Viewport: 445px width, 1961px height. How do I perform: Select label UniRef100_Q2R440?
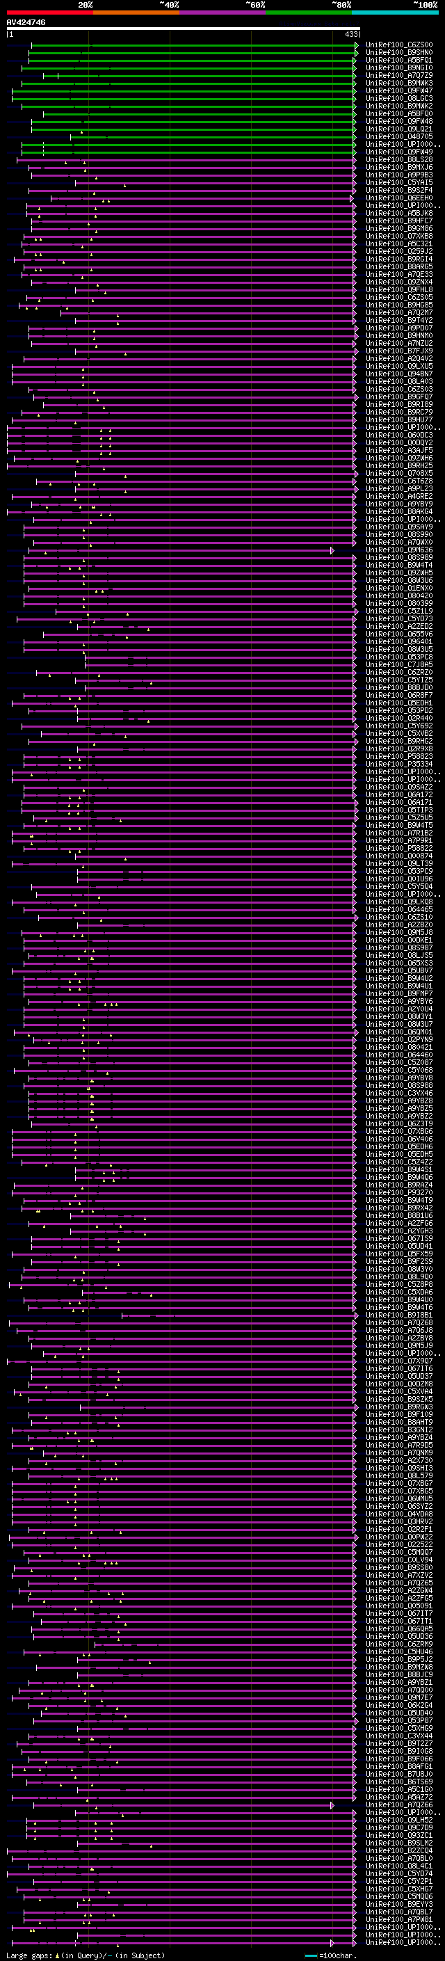tap(399, 719)
